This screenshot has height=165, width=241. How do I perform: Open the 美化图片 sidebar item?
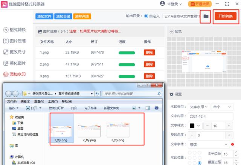point(15,63)
